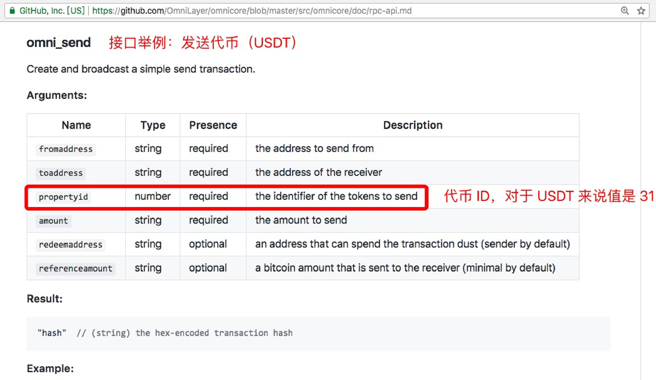Viewport: 656px width, 380px height.
Task: Expand the Result section
Action: pos(44,299)
